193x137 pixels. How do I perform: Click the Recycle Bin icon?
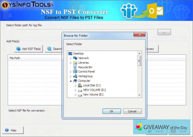pos(75,67)
